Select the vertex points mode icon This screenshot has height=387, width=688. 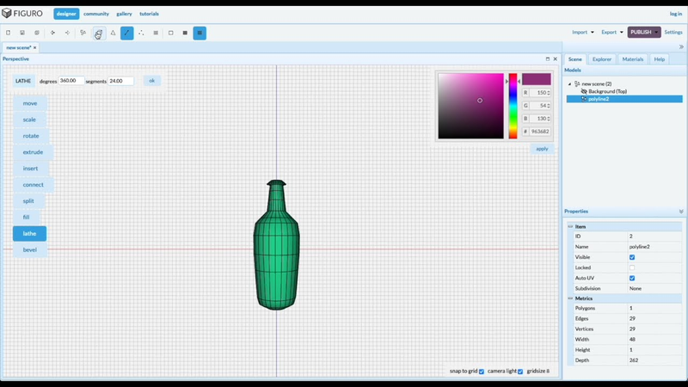pyautogui.click(x=141, y=33)
